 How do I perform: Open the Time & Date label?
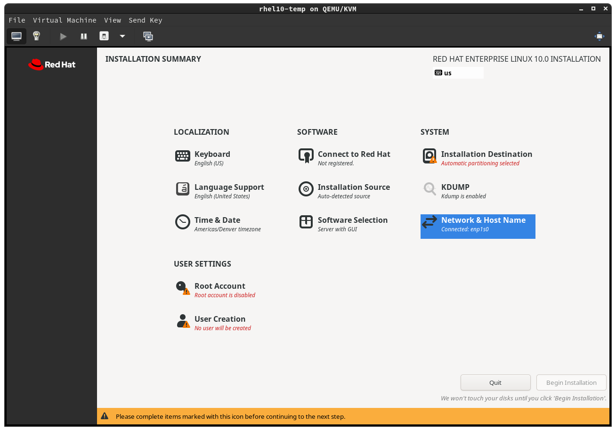coord(218,220)
